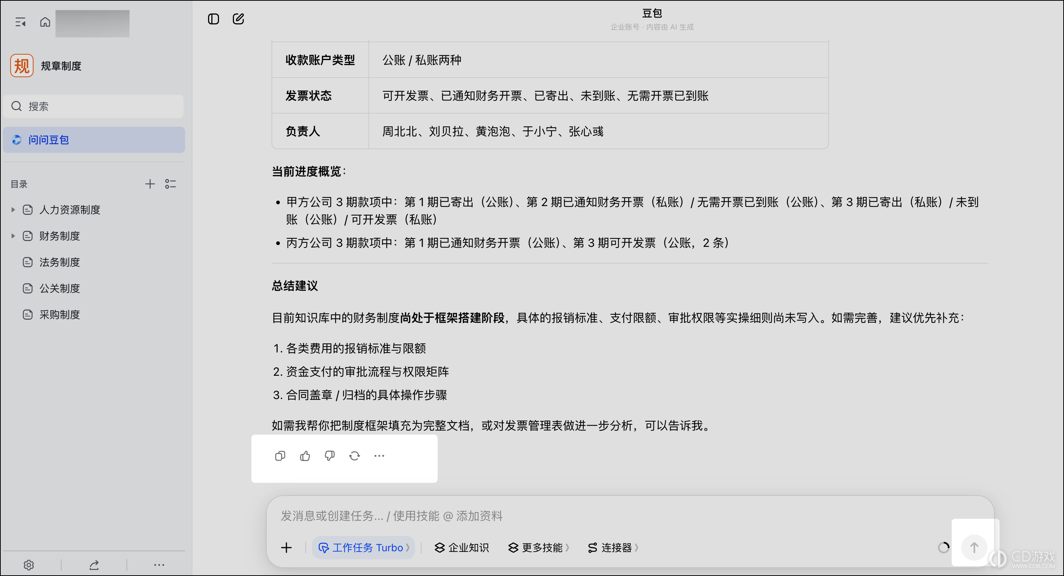This screenshot has height=576, width=1064.
Task: Click the 规章制度 knowledge base logo
Action: click(21, 66)
